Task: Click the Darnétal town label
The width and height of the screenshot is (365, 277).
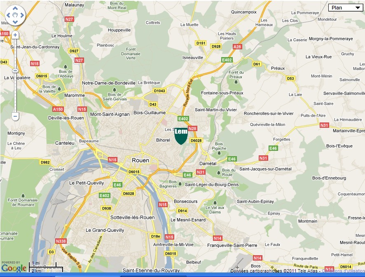Action: pos(208,163)
